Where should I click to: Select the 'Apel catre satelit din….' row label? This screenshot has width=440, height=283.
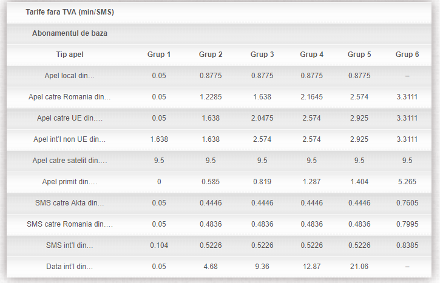pos(70,161)
